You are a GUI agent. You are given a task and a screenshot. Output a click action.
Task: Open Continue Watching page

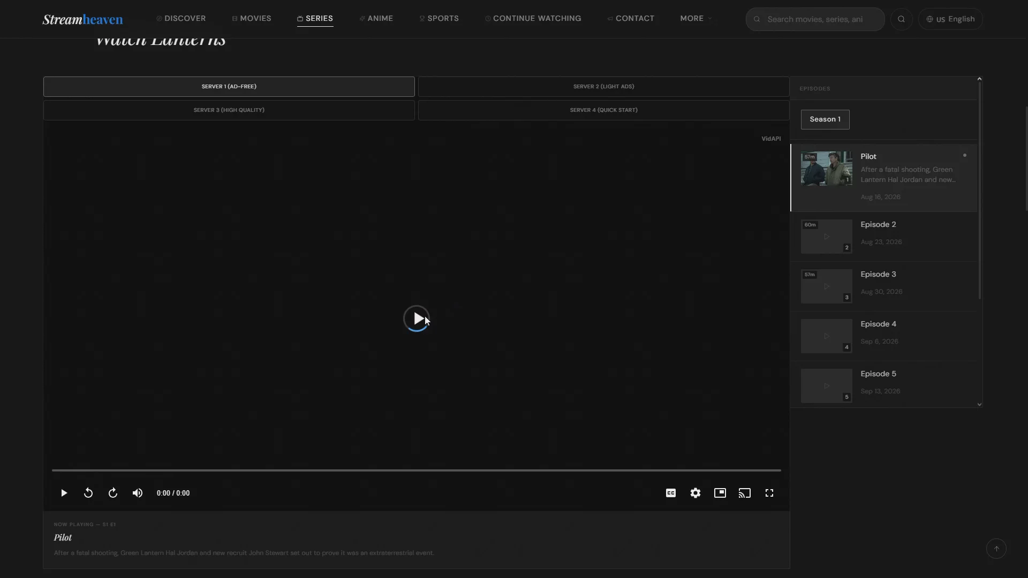(x=533, y=18)
